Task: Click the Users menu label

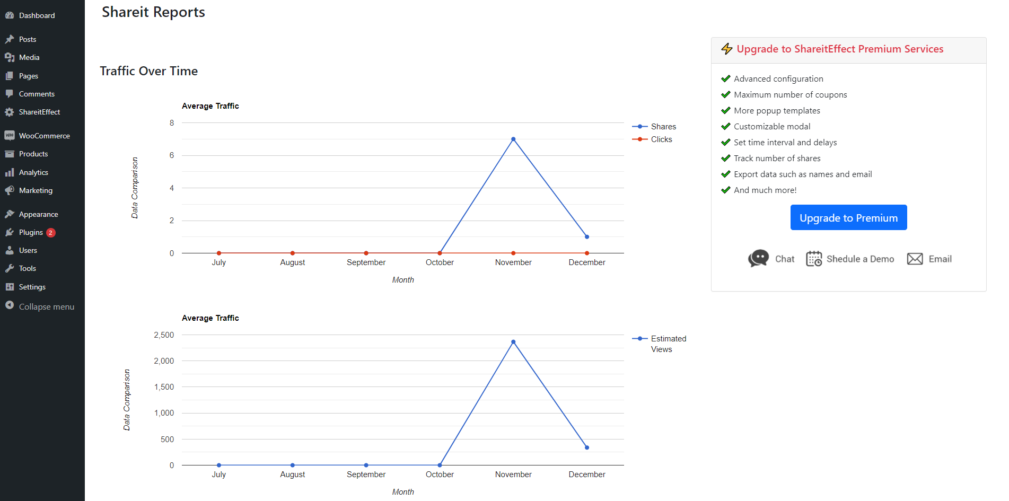Action: (x=28, y=250)
